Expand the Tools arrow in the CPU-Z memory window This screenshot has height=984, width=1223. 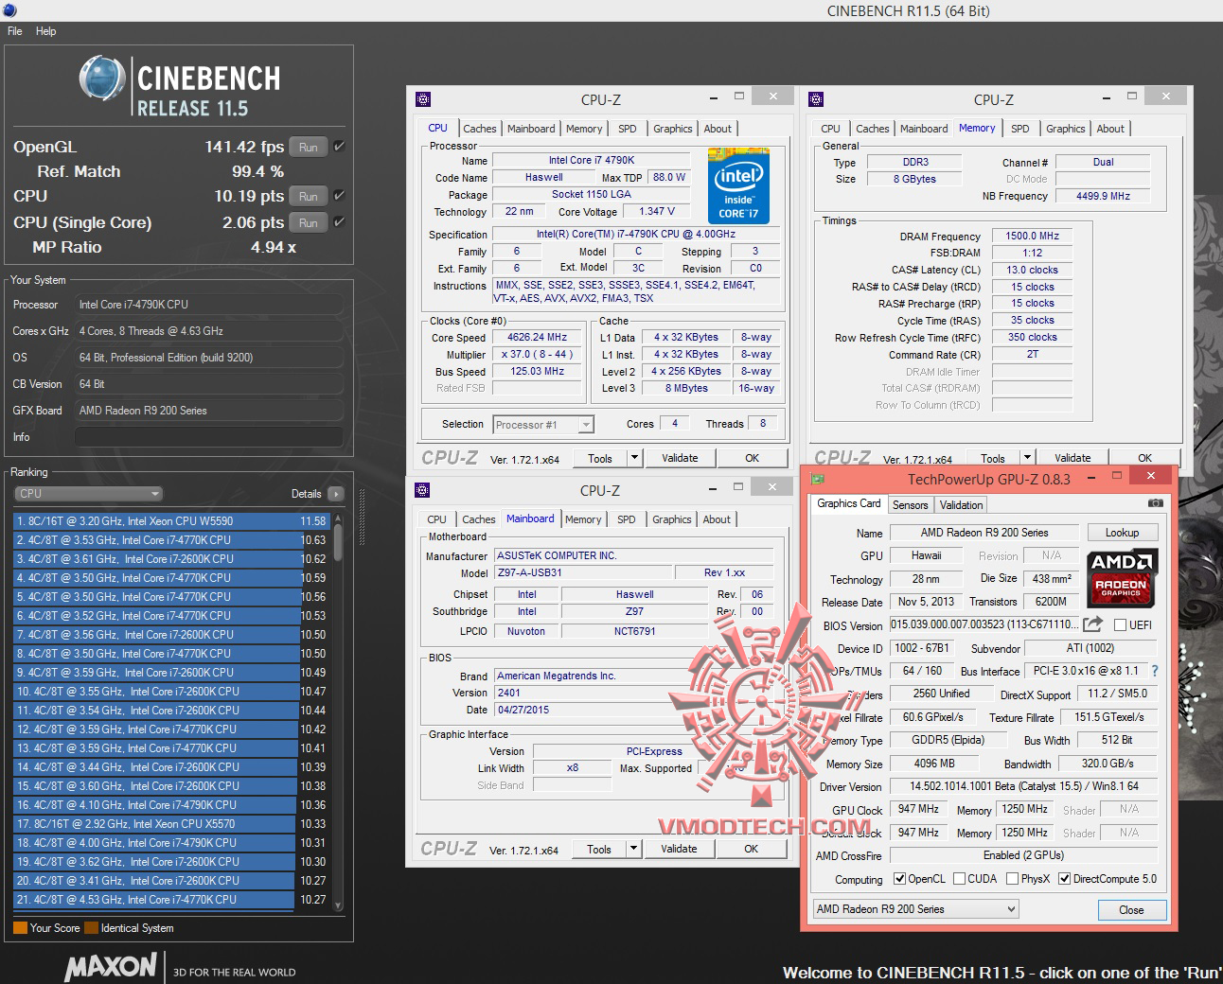[x=1028, y=458]
